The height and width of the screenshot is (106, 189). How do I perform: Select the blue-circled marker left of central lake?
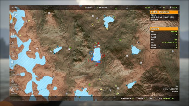click(91, 53)
